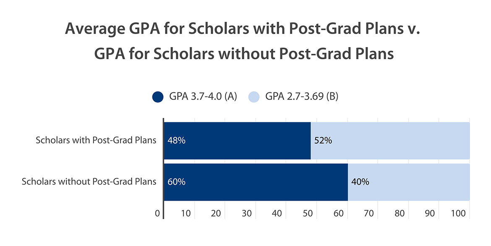491x246 pixels.
Task: Click the light blue GPA 2.7-3.69 legend dot
Action: pyautogui.click(x=254, y=97)
